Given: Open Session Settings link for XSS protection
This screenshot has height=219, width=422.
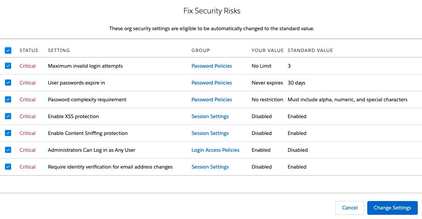Looking at the screenshot, I should pos(210,117).
